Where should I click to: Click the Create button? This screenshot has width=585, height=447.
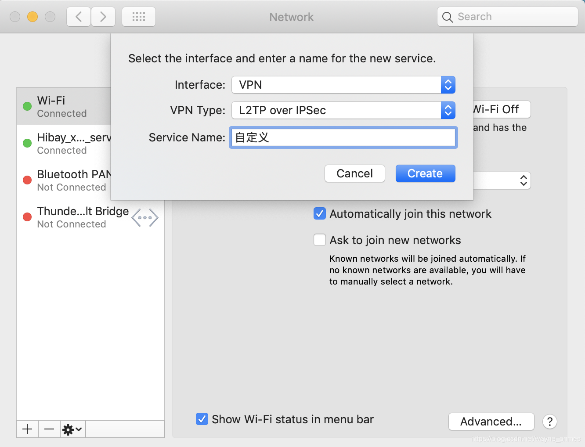[425, 173]
